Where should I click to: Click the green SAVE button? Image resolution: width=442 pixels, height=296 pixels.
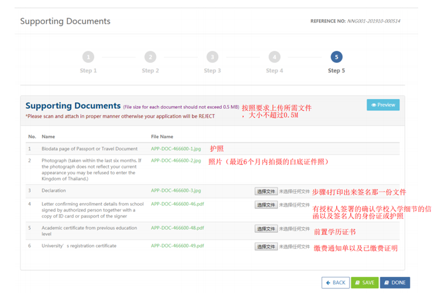(365, 283)
